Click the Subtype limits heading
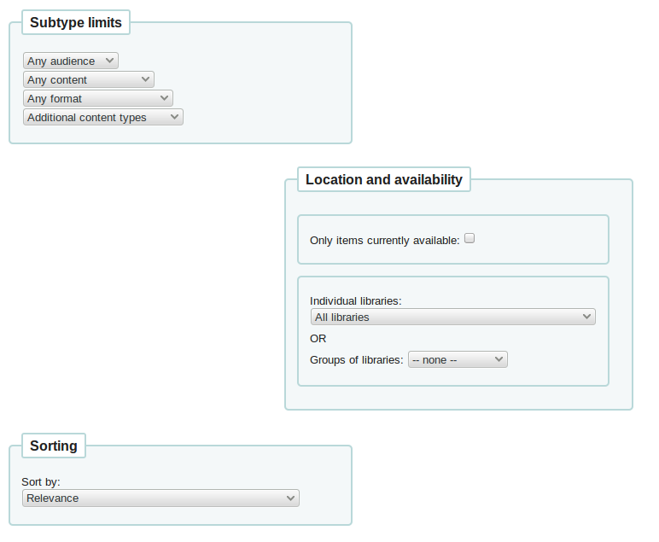The width and height of the screenshot is (659, 542). 76,23
